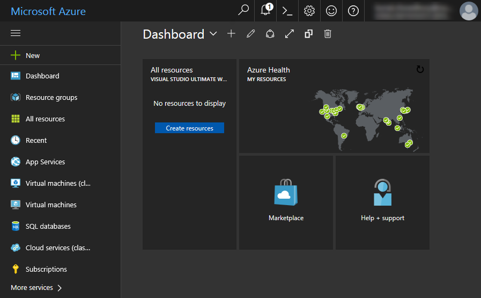Open the search magnifier in top bar

pos(243,10)
